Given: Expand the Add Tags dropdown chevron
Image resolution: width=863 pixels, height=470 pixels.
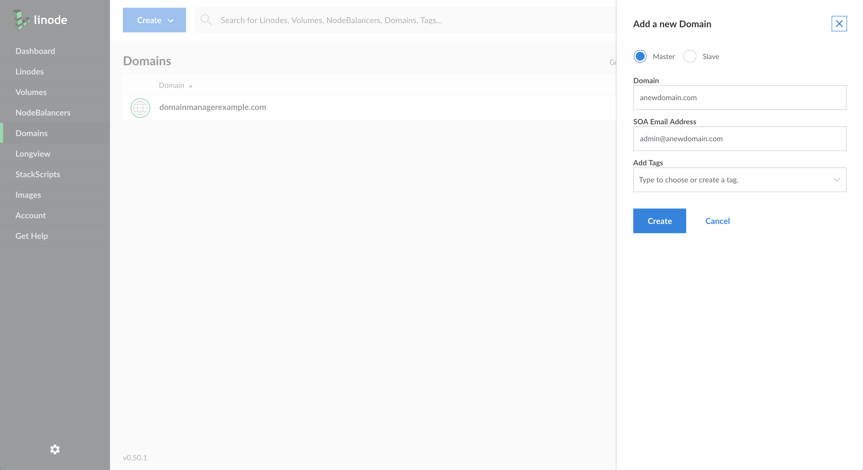Looking at the screenshot, I should 837,180.
